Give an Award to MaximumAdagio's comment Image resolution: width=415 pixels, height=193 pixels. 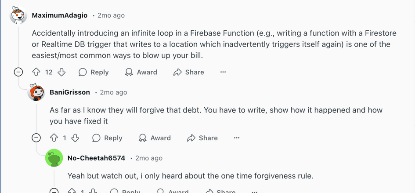point(141,72)
